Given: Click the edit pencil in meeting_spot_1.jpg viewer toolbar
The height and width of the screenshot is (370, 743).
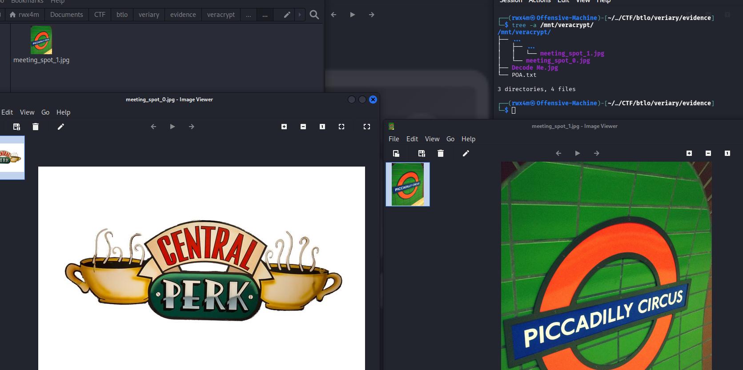Looking at the screenshot, I should pos(466,153).
